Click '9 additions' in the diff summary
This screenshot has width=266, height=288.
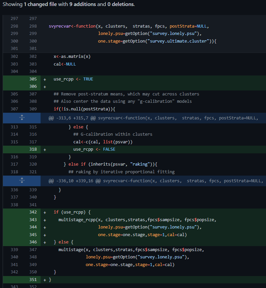pos(82,4)
